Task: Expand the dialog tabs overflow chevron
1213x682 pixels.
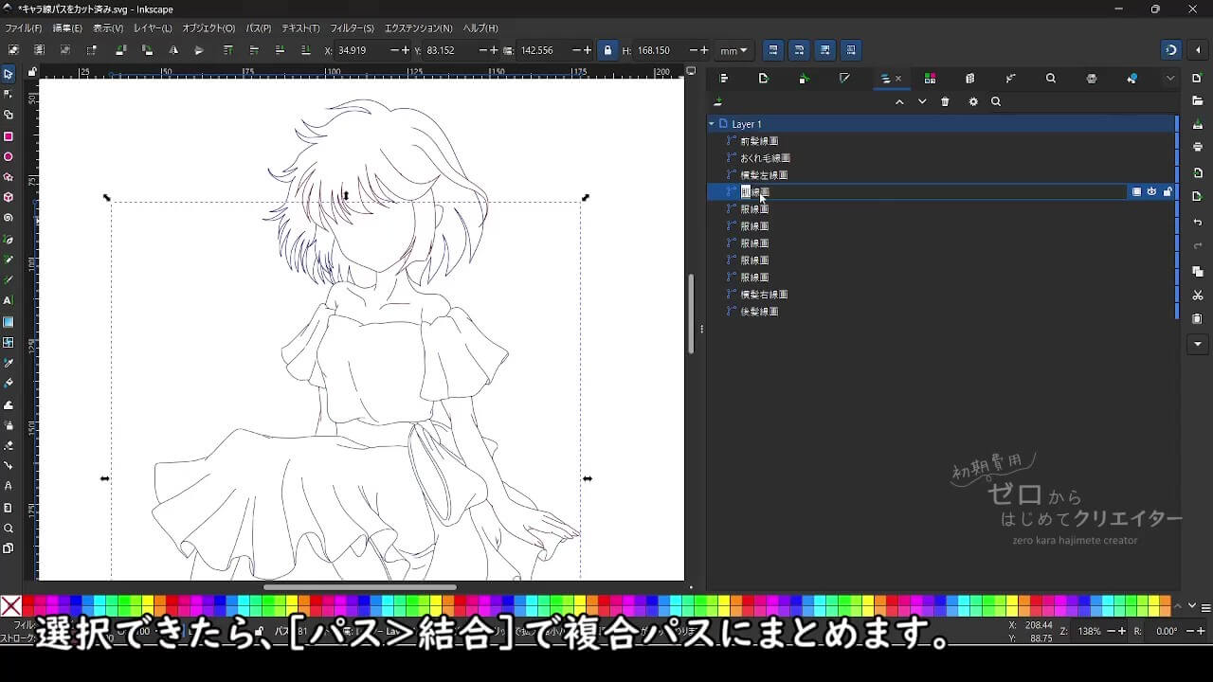Action: tap(1170, 79)
